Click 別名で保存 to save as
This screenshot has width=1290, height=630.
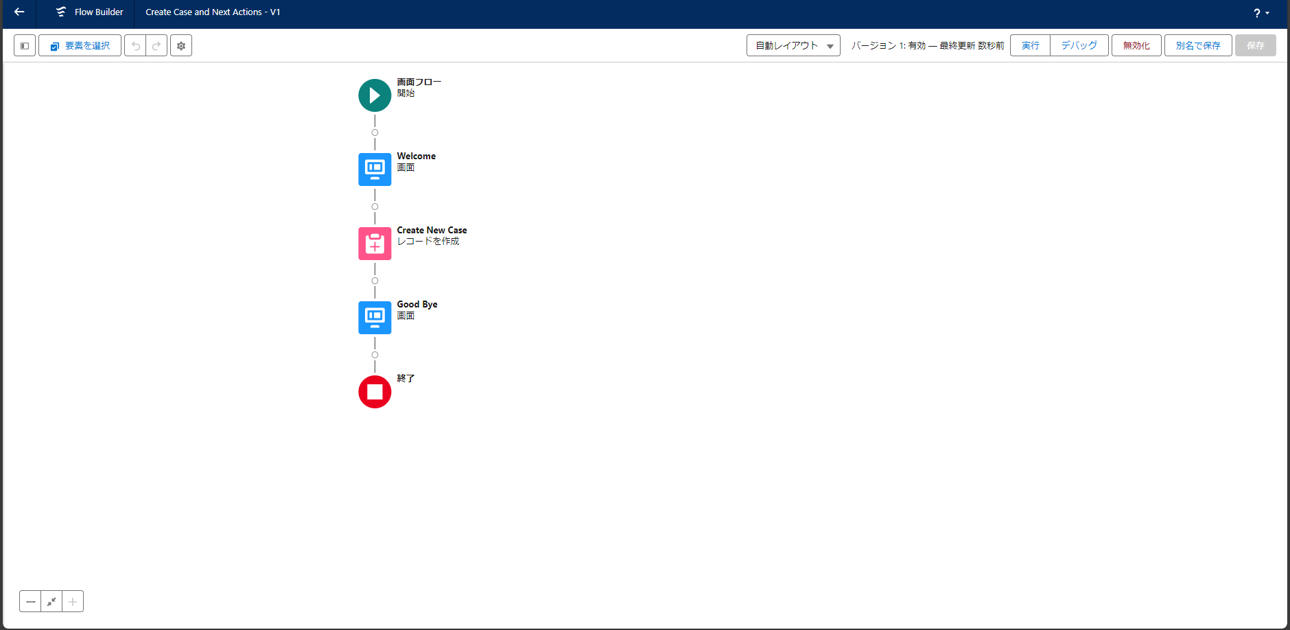(1198, 45)
